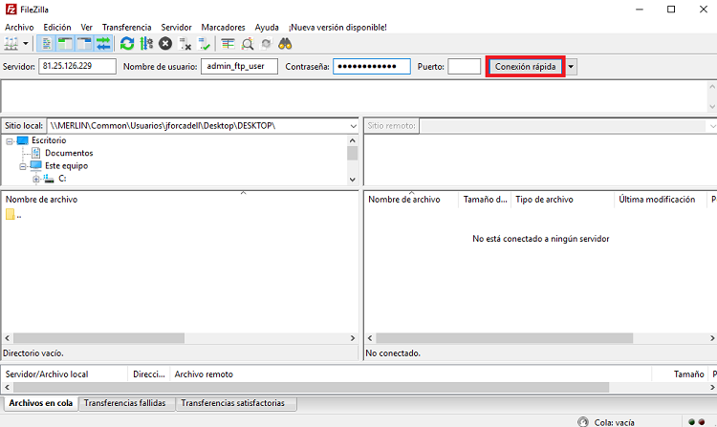Open the Transferencia menu
Viewport: 717px width, 427px height.
point(126,28)
